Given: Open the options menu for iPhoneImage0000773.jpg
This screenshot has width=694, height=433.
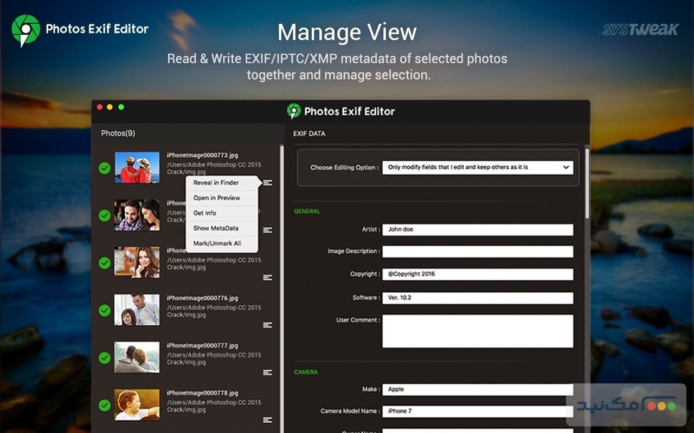Looking at the screenshot, I should pos(267,183).
